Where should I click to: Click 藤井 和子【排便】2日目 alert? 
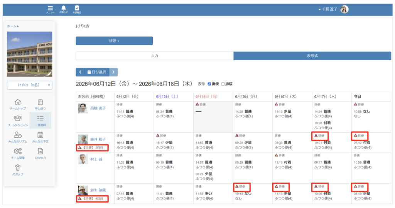pos(92,148)
